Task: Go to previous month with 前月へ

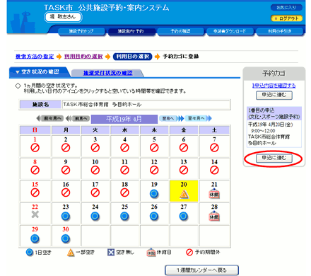Action: pyautogui.click(x=78, y=118)
